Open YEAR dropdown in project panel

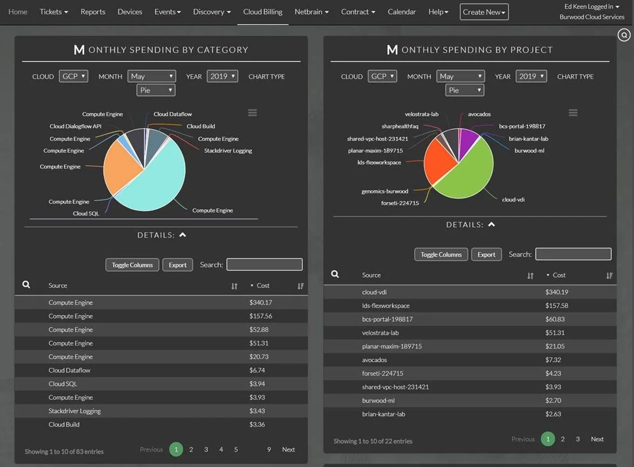point(531,76)
